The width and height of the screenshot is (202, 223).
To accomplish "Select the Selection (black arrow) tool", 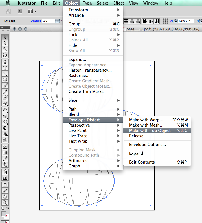I will pyautogui.click(x=5, y=37).
